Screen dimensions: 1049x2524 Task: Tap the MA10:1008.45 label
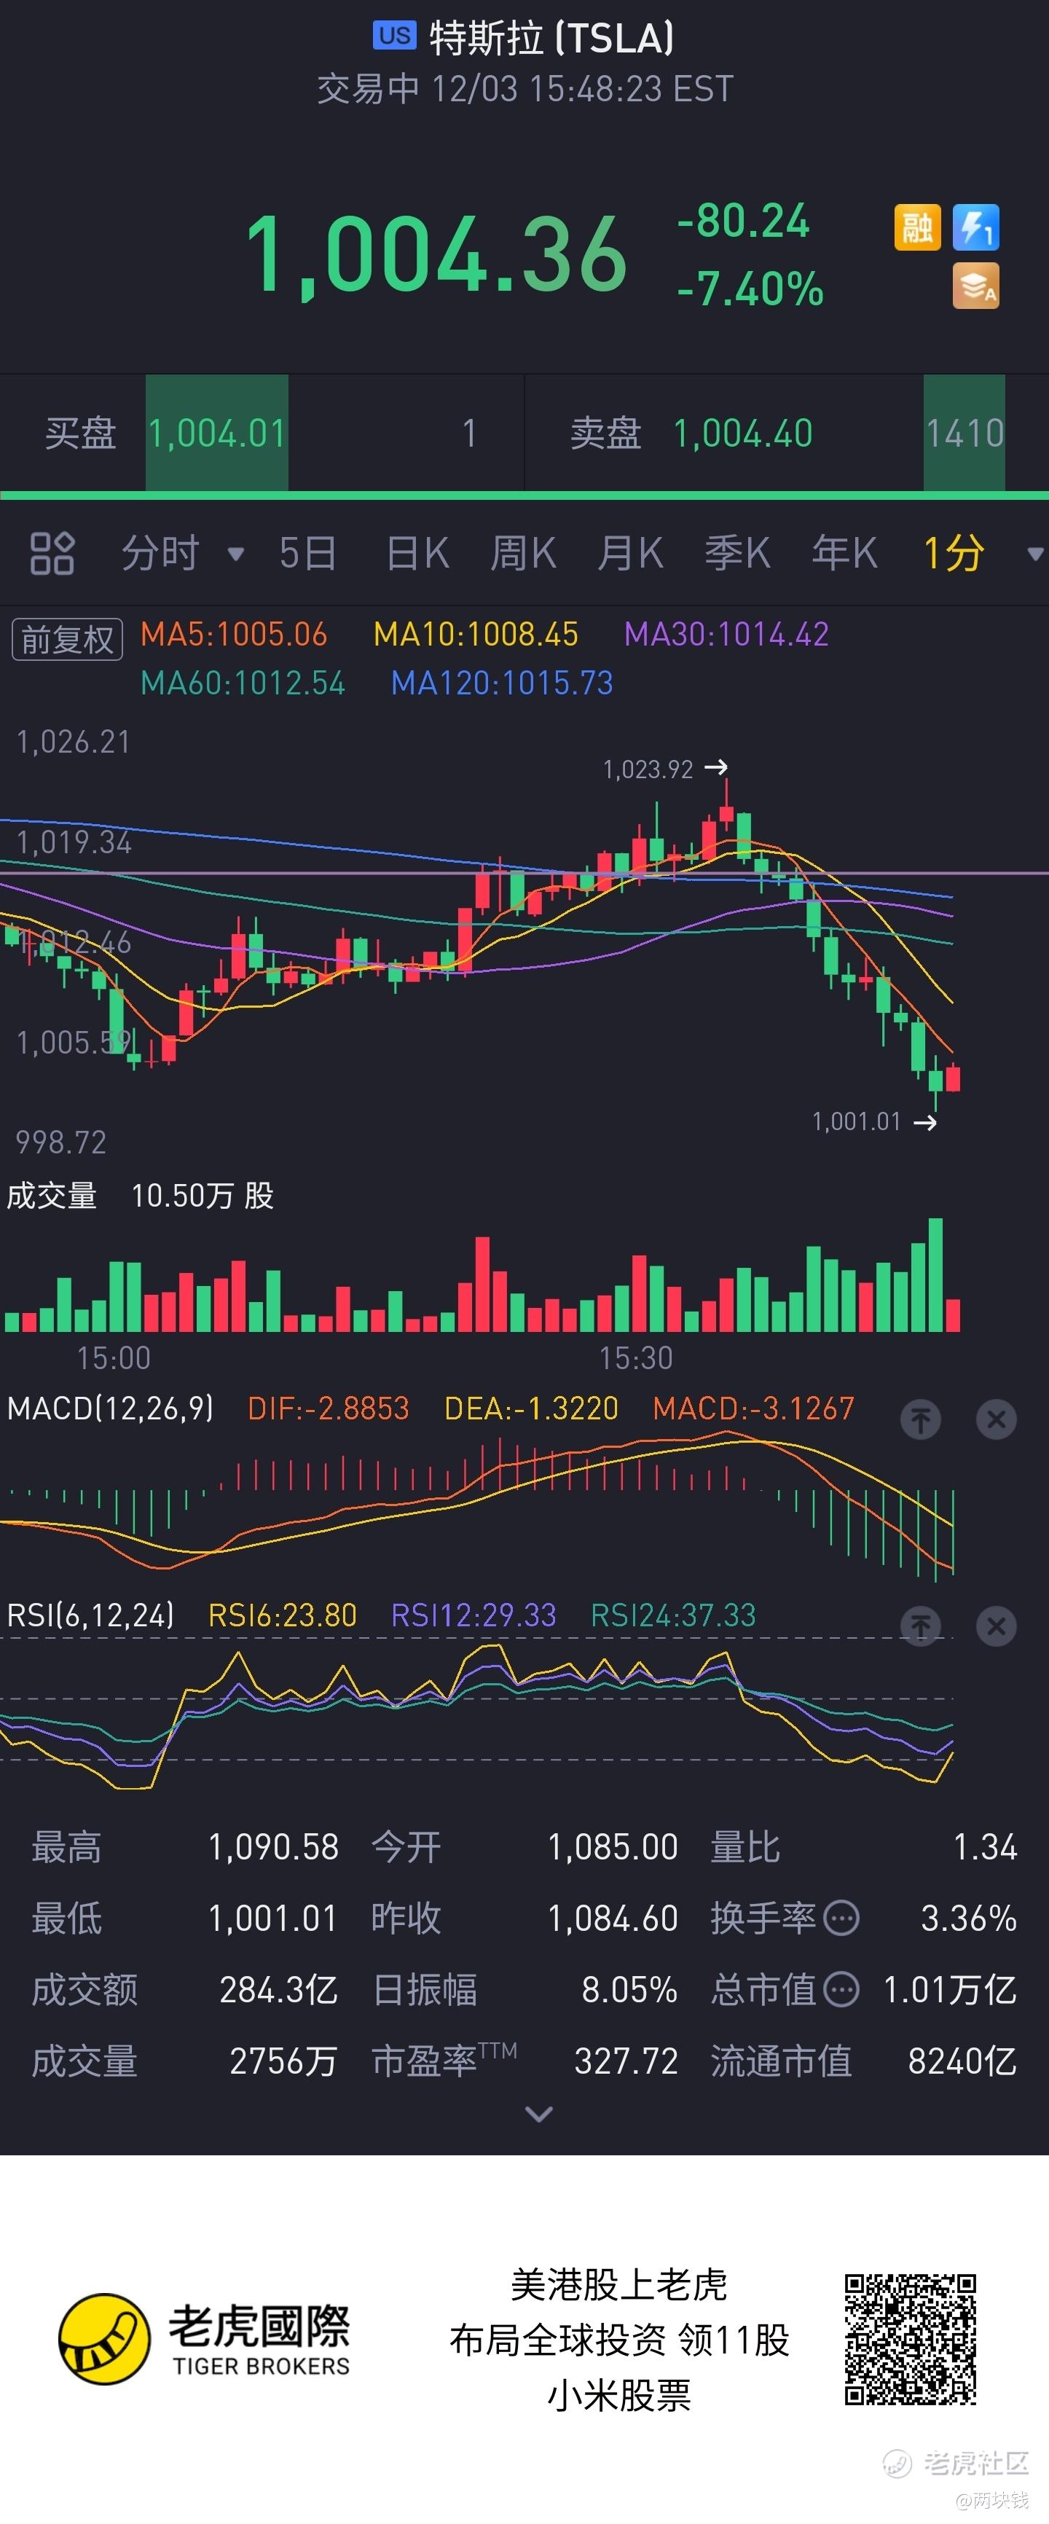click(476, 634)
